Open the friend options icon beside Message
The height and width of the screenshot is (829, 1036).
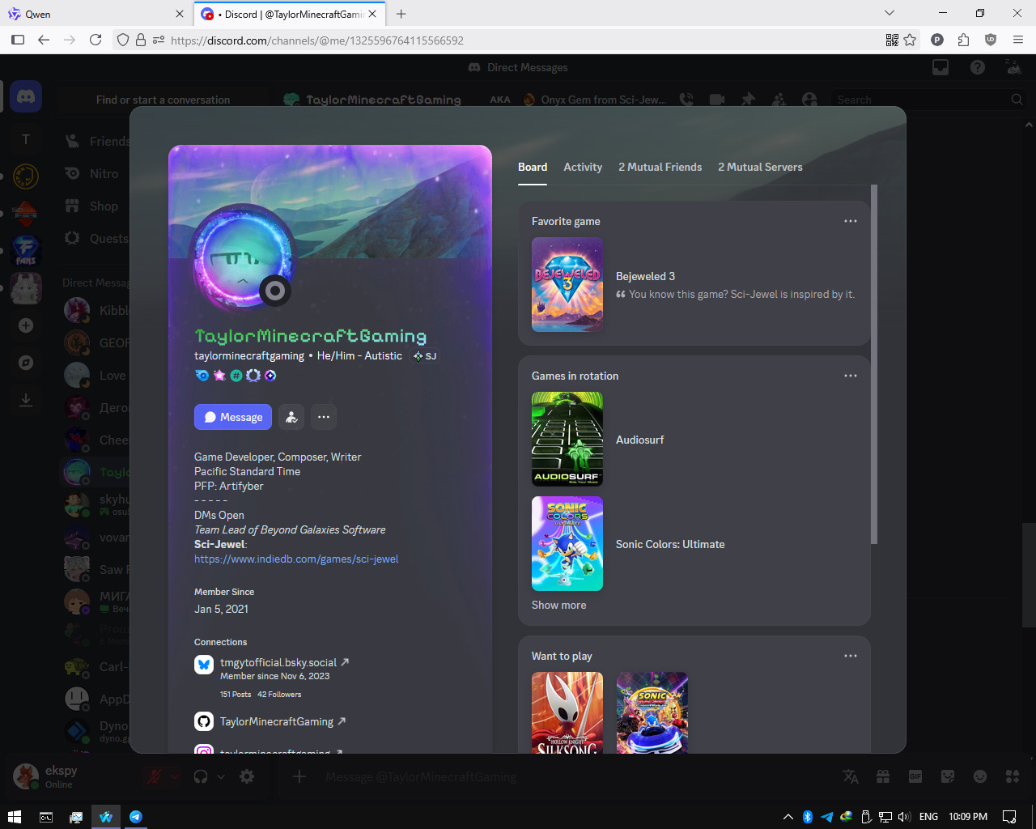pyautogui.click(x=291, y=417)
